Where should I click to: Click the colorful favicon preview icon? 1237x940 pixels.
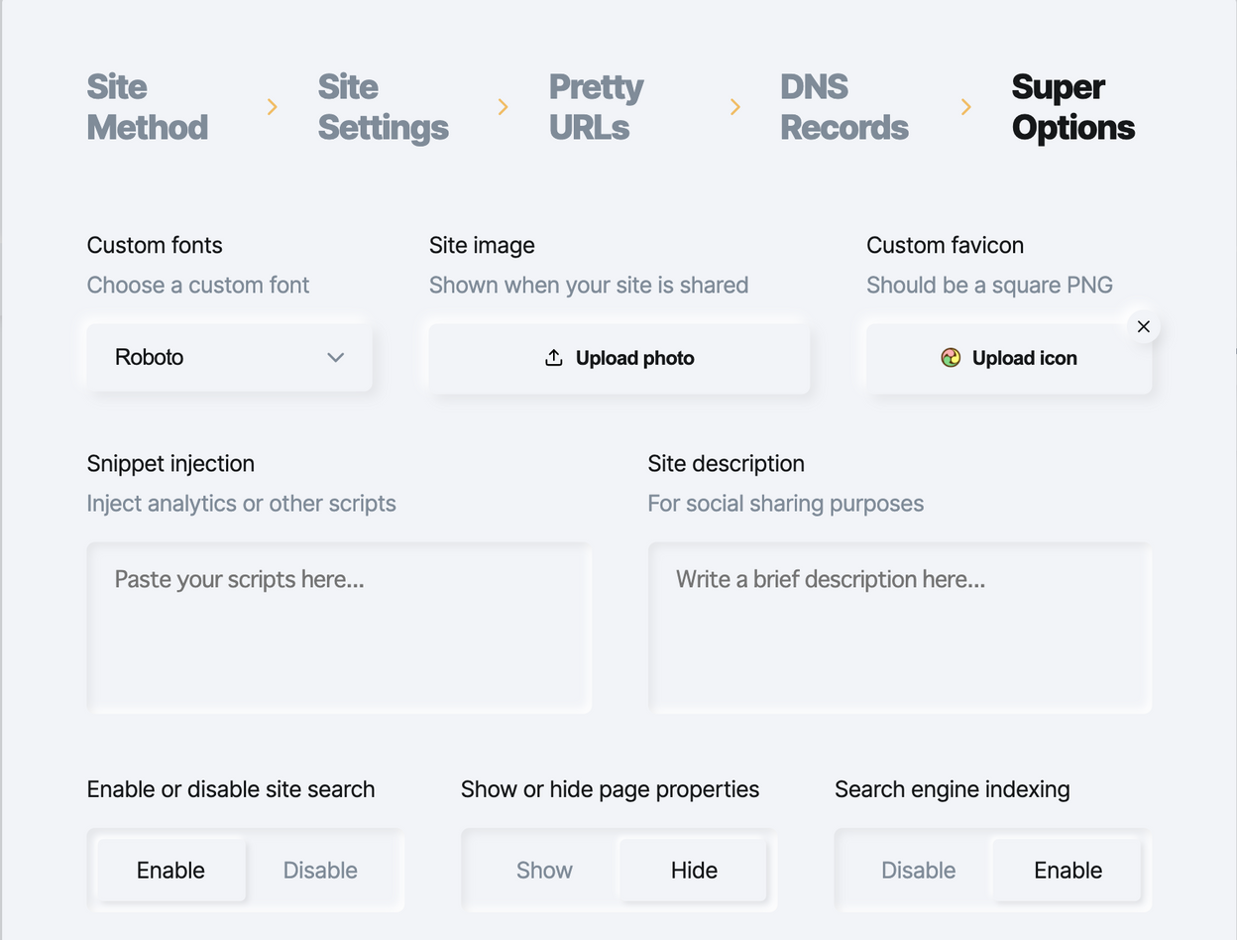pyautogui.click(x=951, y=358)
